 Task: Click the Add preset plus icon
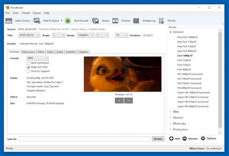pos(171,138)
